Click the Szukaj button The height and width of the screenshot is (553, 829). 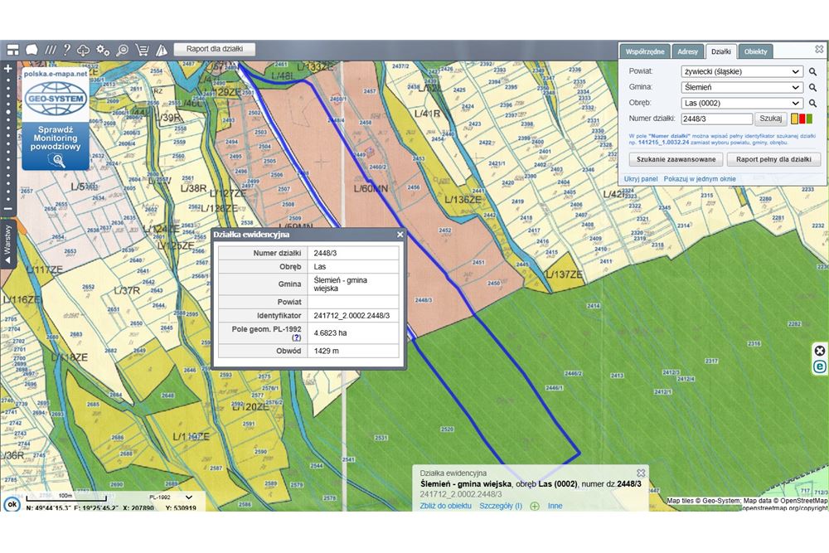[x=771, y=119]
